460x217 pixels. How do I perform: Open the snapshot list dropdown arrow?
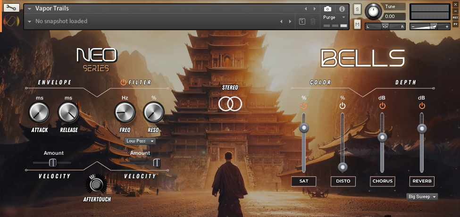(30, 21)
